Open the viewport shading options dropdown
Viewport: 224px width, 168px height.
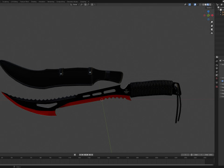[x=212, y=5]
